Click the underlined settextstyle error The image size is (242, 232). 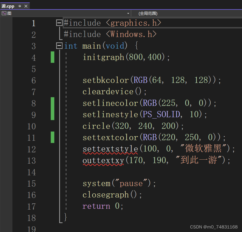(110, 149)
